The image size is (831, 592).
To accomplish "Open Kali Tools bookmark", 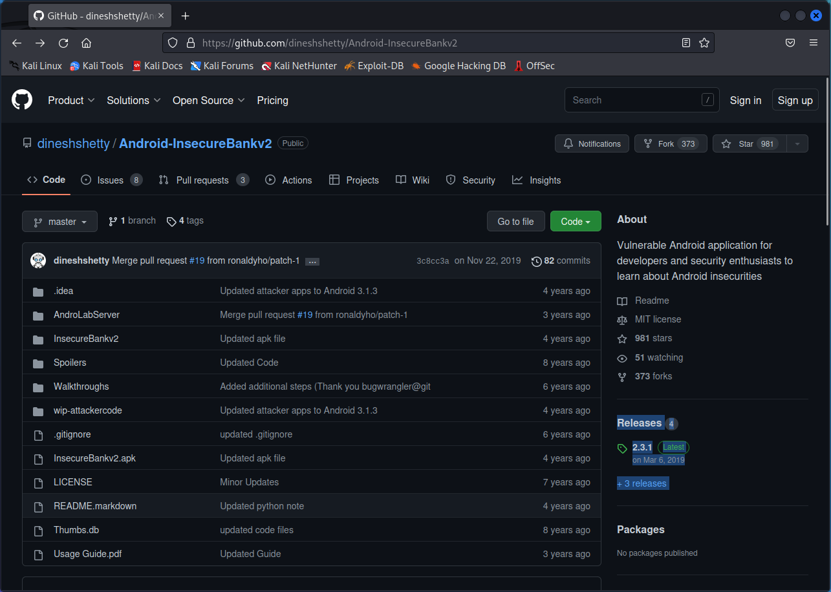I will click(x=96, y=66).
